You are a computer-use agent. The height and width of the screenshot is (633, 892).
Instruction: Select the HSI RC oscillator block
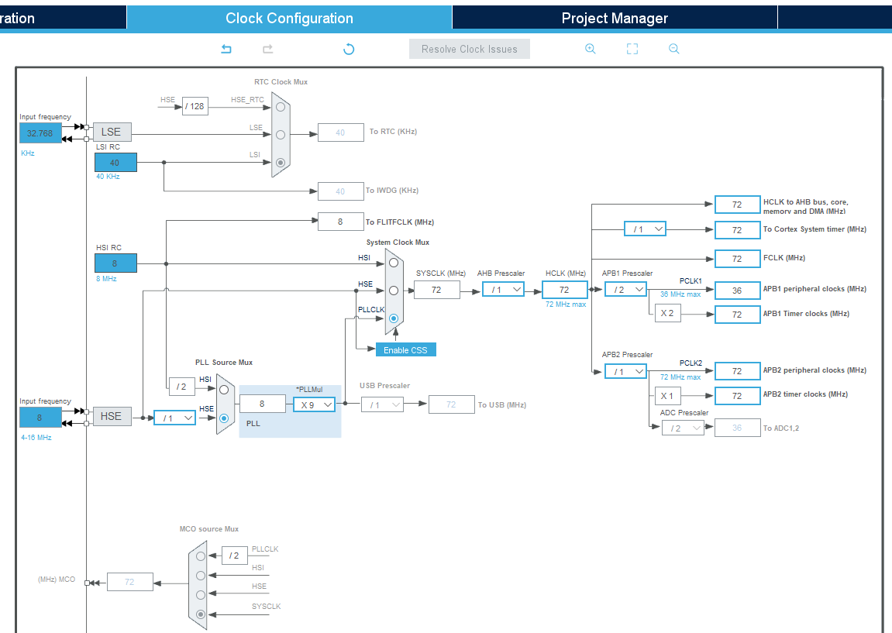point(115,263)
